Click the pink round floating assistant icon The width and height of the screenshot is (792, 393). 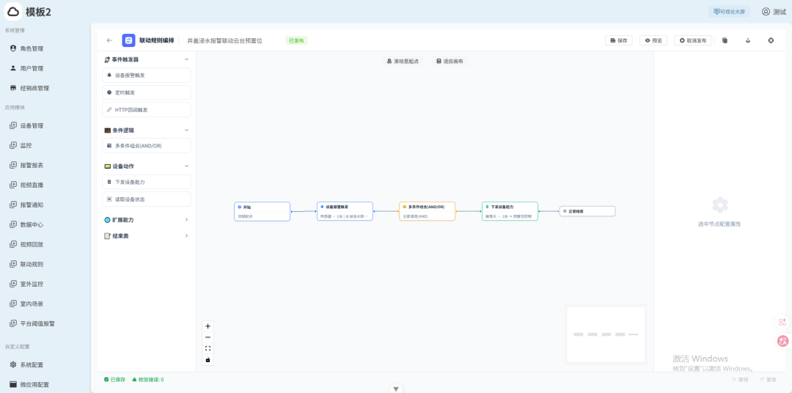point(783,342)
